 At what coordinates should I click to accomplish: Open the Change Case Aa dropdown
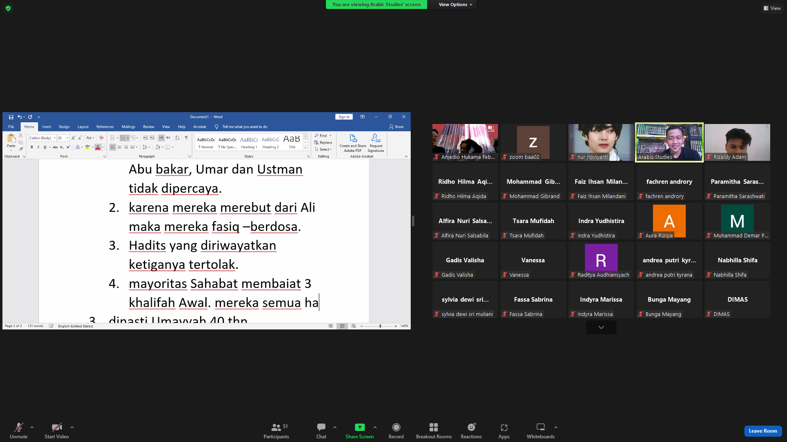[90, 138]
